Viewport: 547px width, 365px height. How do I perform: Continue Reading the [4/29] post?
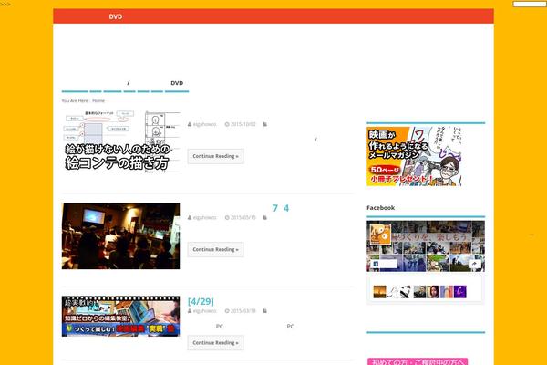215,343
